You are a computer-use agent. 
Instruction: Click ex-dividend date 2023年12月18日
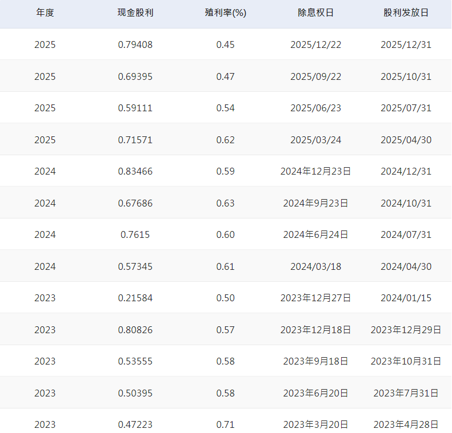(x=315, y=330)
